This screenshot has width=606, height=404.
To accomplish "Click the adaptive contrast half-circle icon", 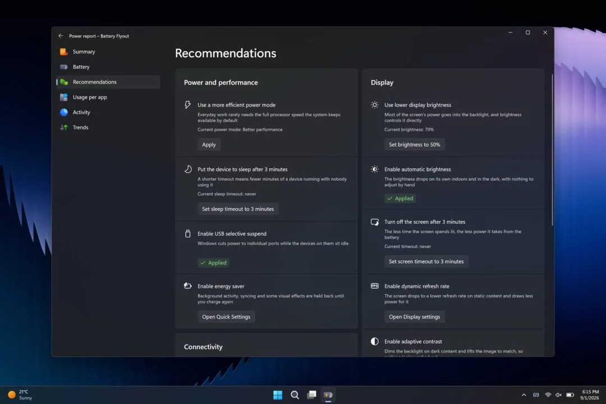I will tap(374, 341).
